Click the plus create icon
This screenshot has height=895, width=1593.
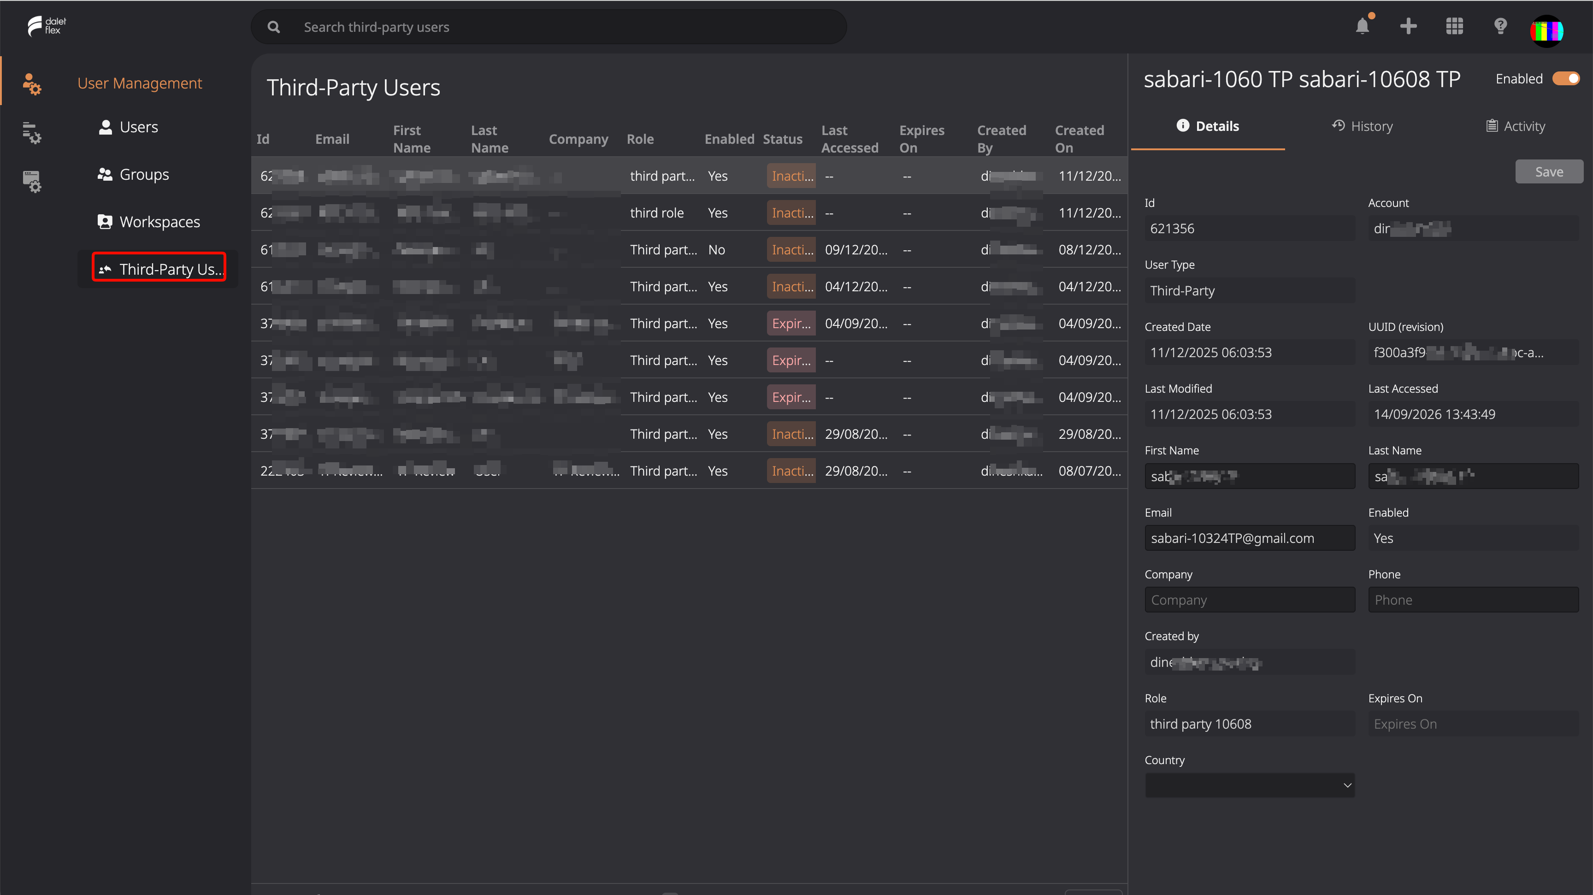(1408, 26)
